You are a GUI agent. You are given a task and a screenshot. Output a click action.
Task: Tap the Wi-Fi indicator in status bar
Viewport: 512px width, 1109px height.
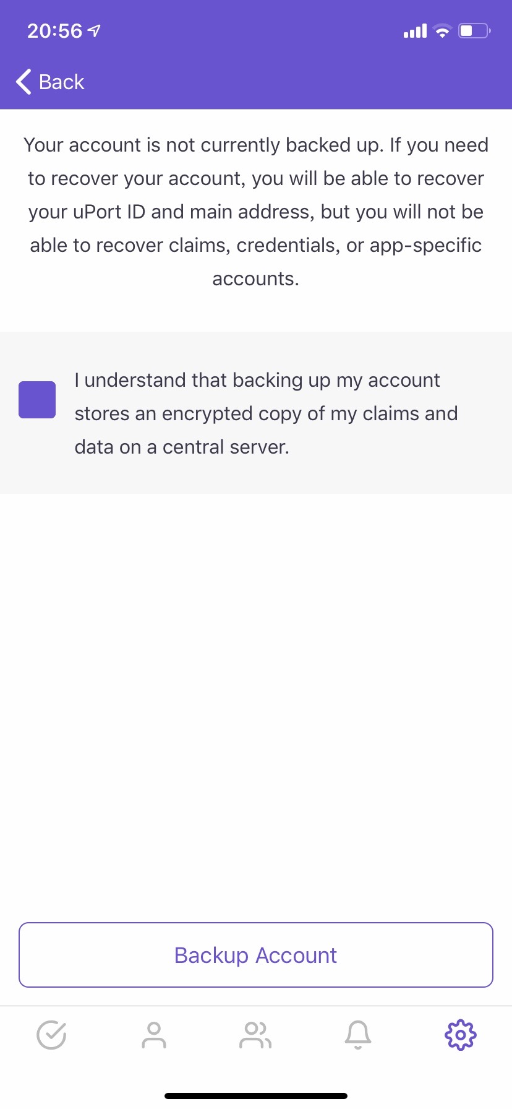442,30
